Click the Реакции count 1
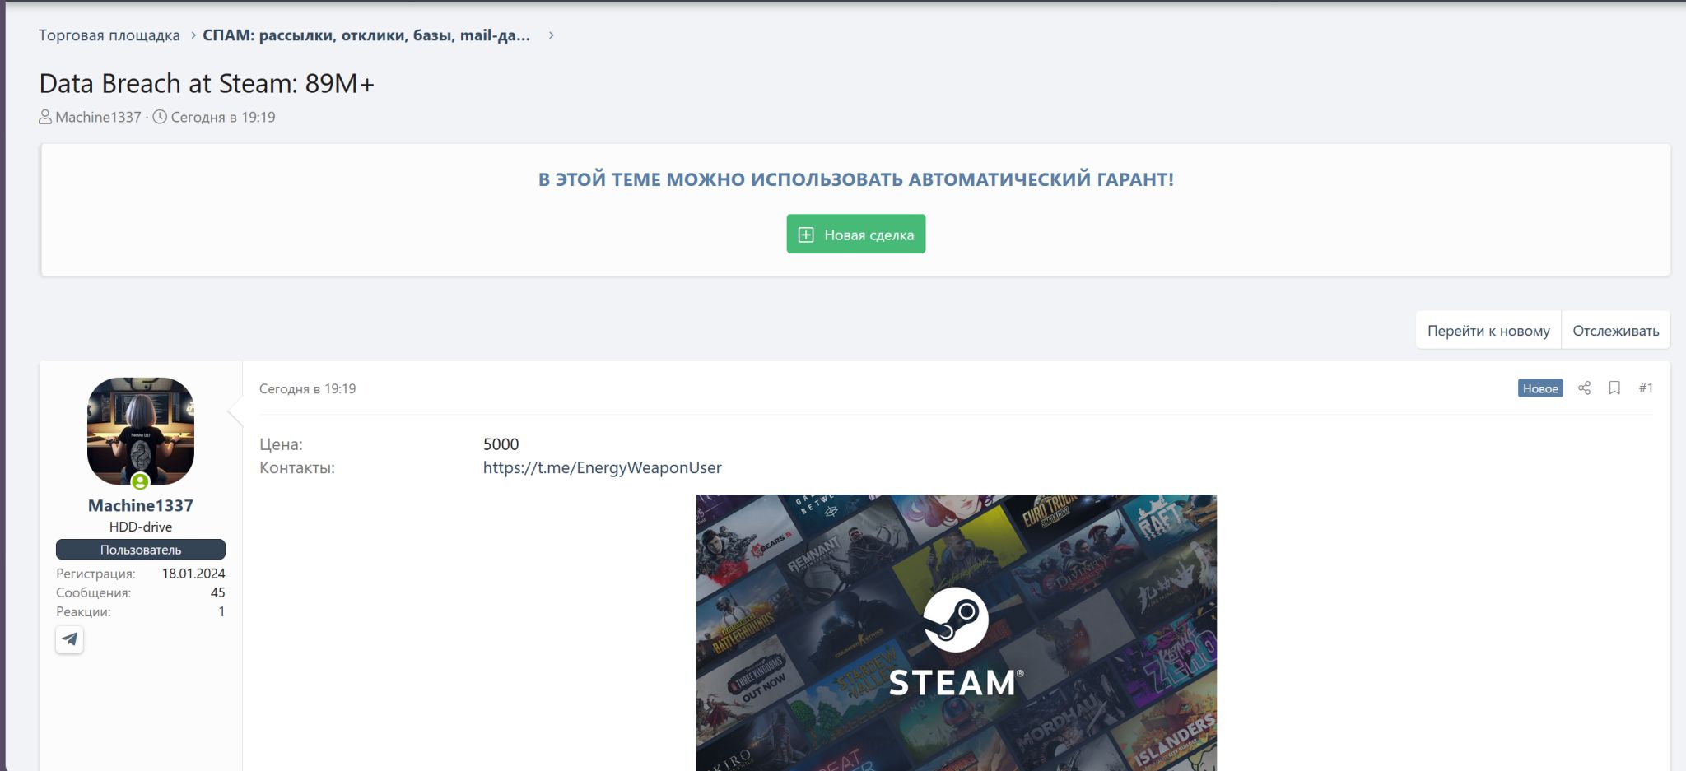 click(221, 611)
